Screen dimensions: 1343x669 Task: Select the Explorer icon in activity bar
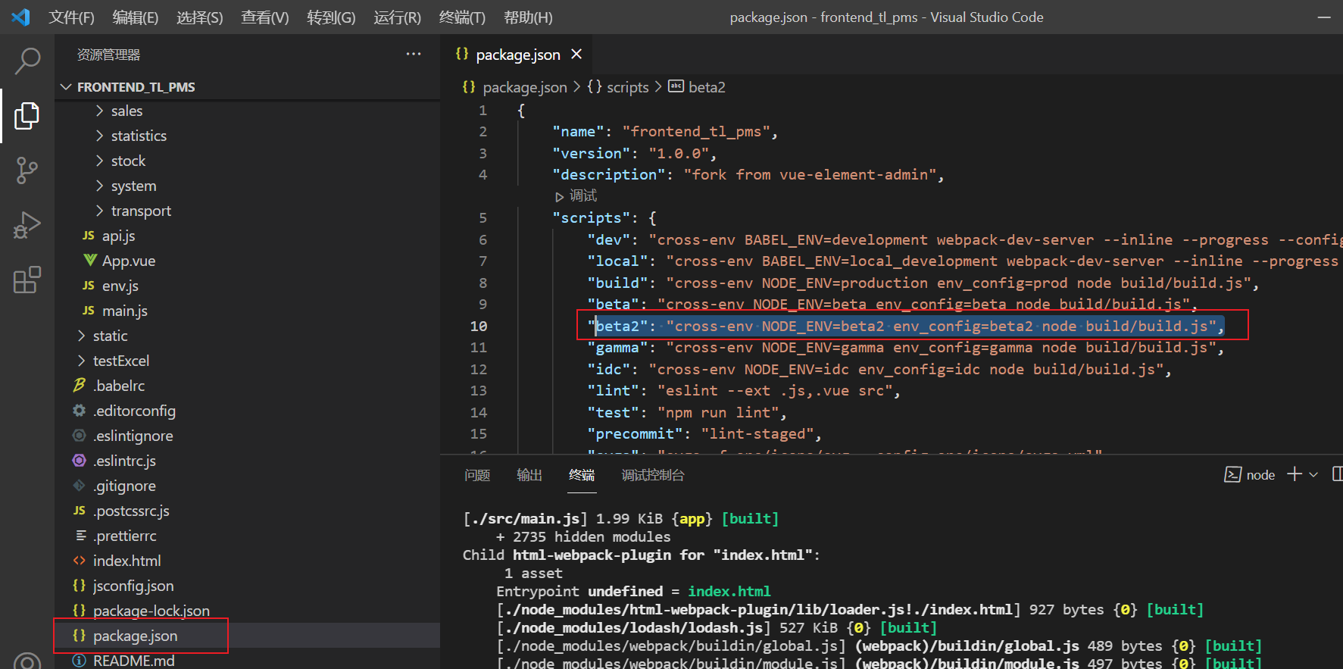pyautogui.click(x=27, y=116)
